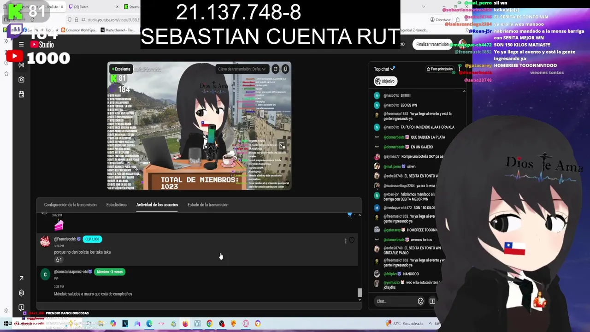The width and height of the screenshot is (590, 332).
Task: Switch to Estado de la transmisión tab
Action: 208,205
